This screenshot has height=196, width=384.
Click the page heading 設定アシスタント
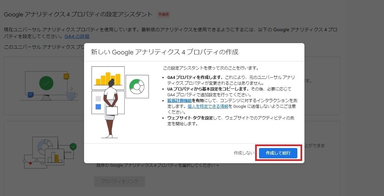78,14
